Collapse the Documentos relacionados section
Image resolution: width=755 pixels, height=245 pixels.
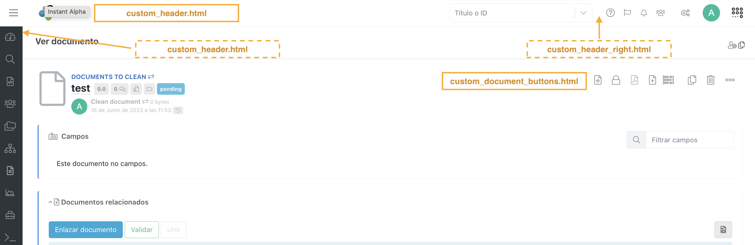pyautogui.click(x=50, y=202)
